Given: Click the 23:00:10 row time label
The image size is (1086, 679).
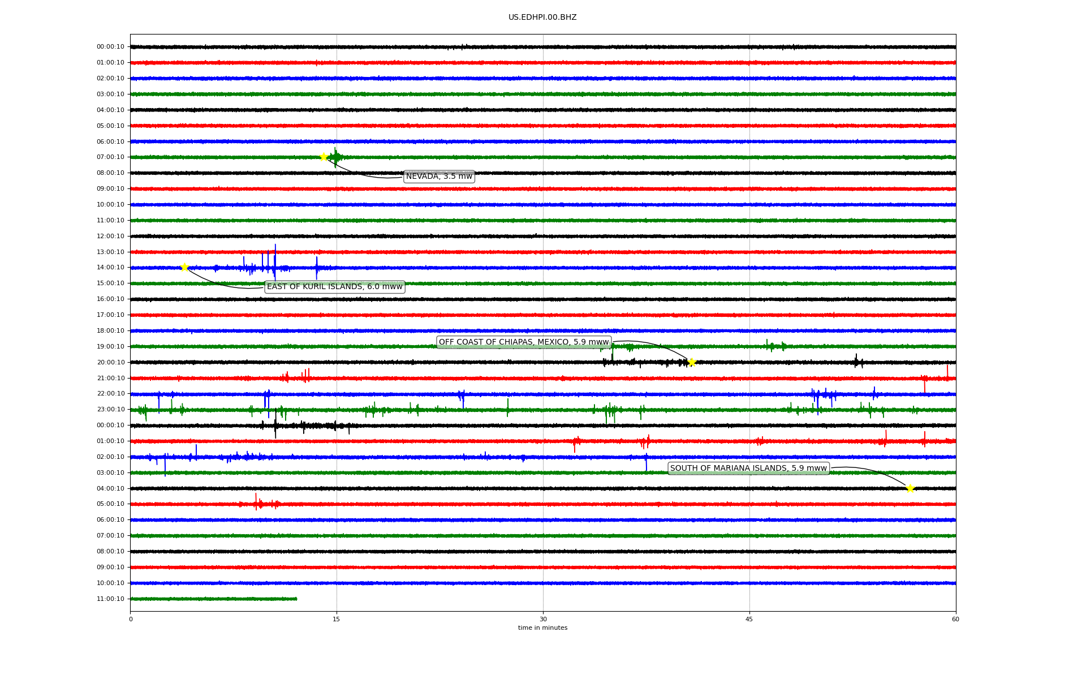Looking at the screenshot, I should [110, 410].
